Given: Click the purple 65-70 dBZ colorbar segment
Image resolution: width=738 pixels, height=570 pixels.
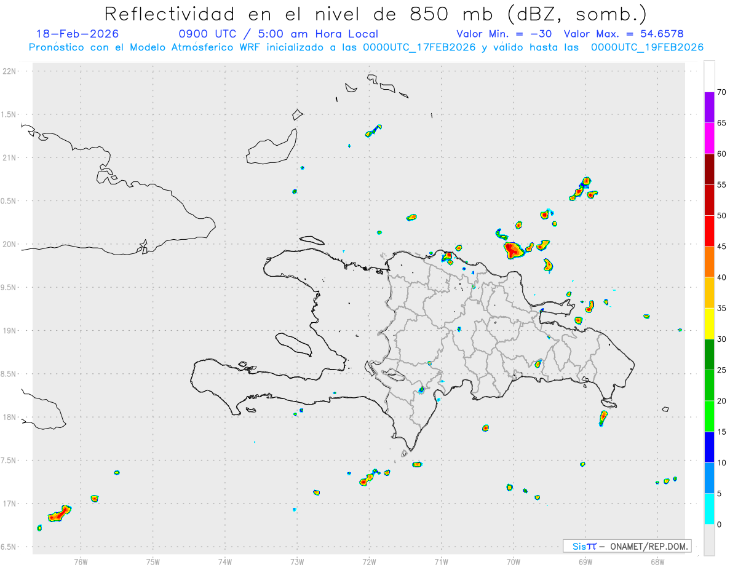Looking at the screenshot, I should pyautogui.click(x=709, y=107).
